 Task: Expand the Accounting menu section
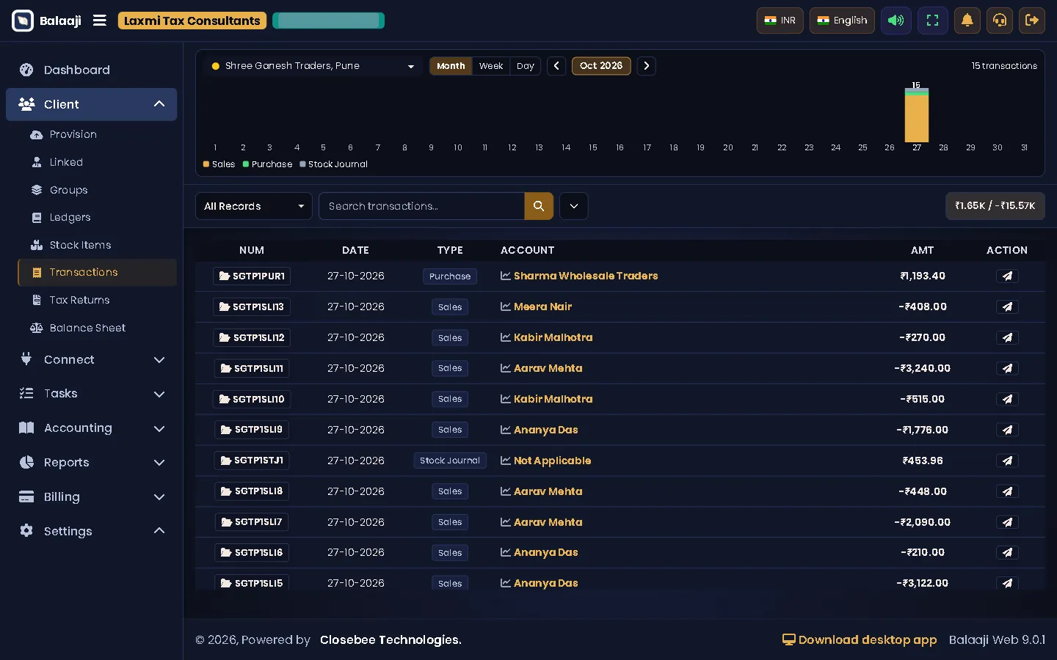point(92,428)
